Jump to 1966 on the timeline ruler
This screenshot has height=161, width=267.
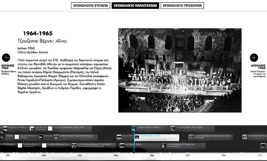pos(152,155)
